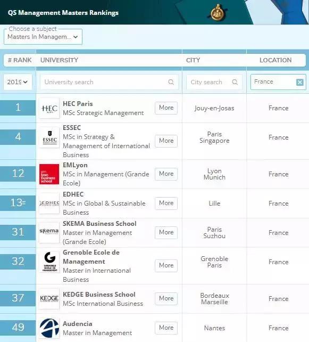Click the university search magnifier icon

[171, 82]
